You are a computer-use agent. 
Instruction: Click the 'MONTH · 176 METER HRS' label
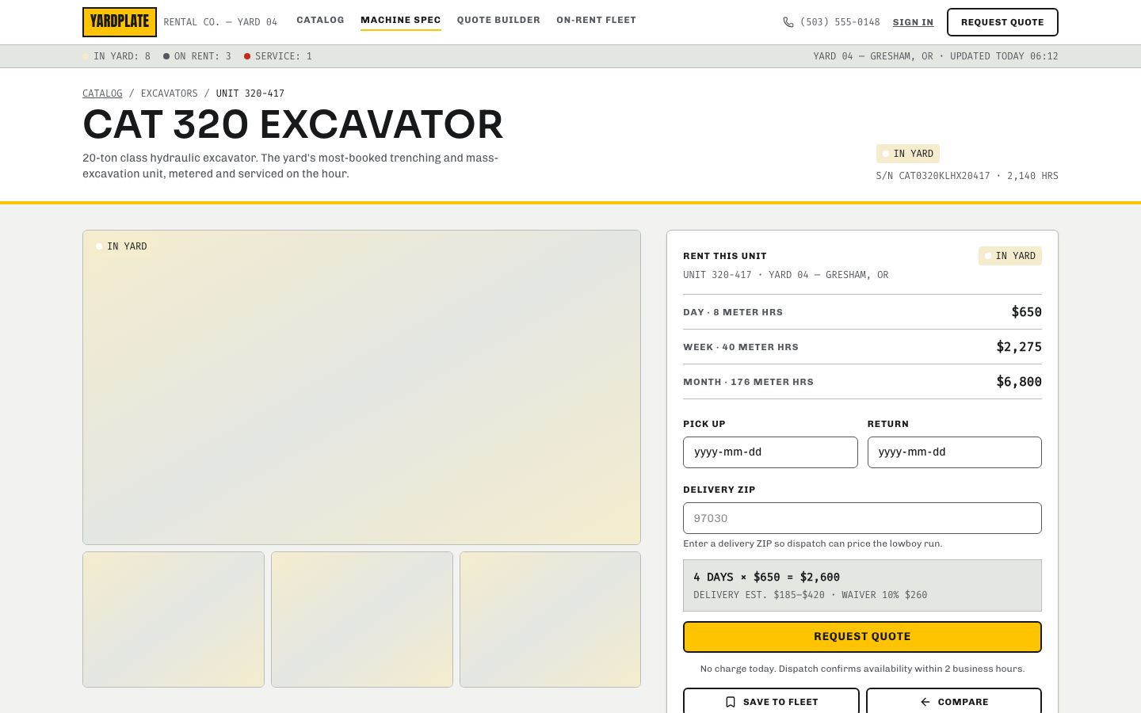click(x=748, y=382)
